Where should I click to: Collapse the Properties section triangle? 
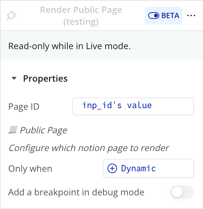pos(14,78)
